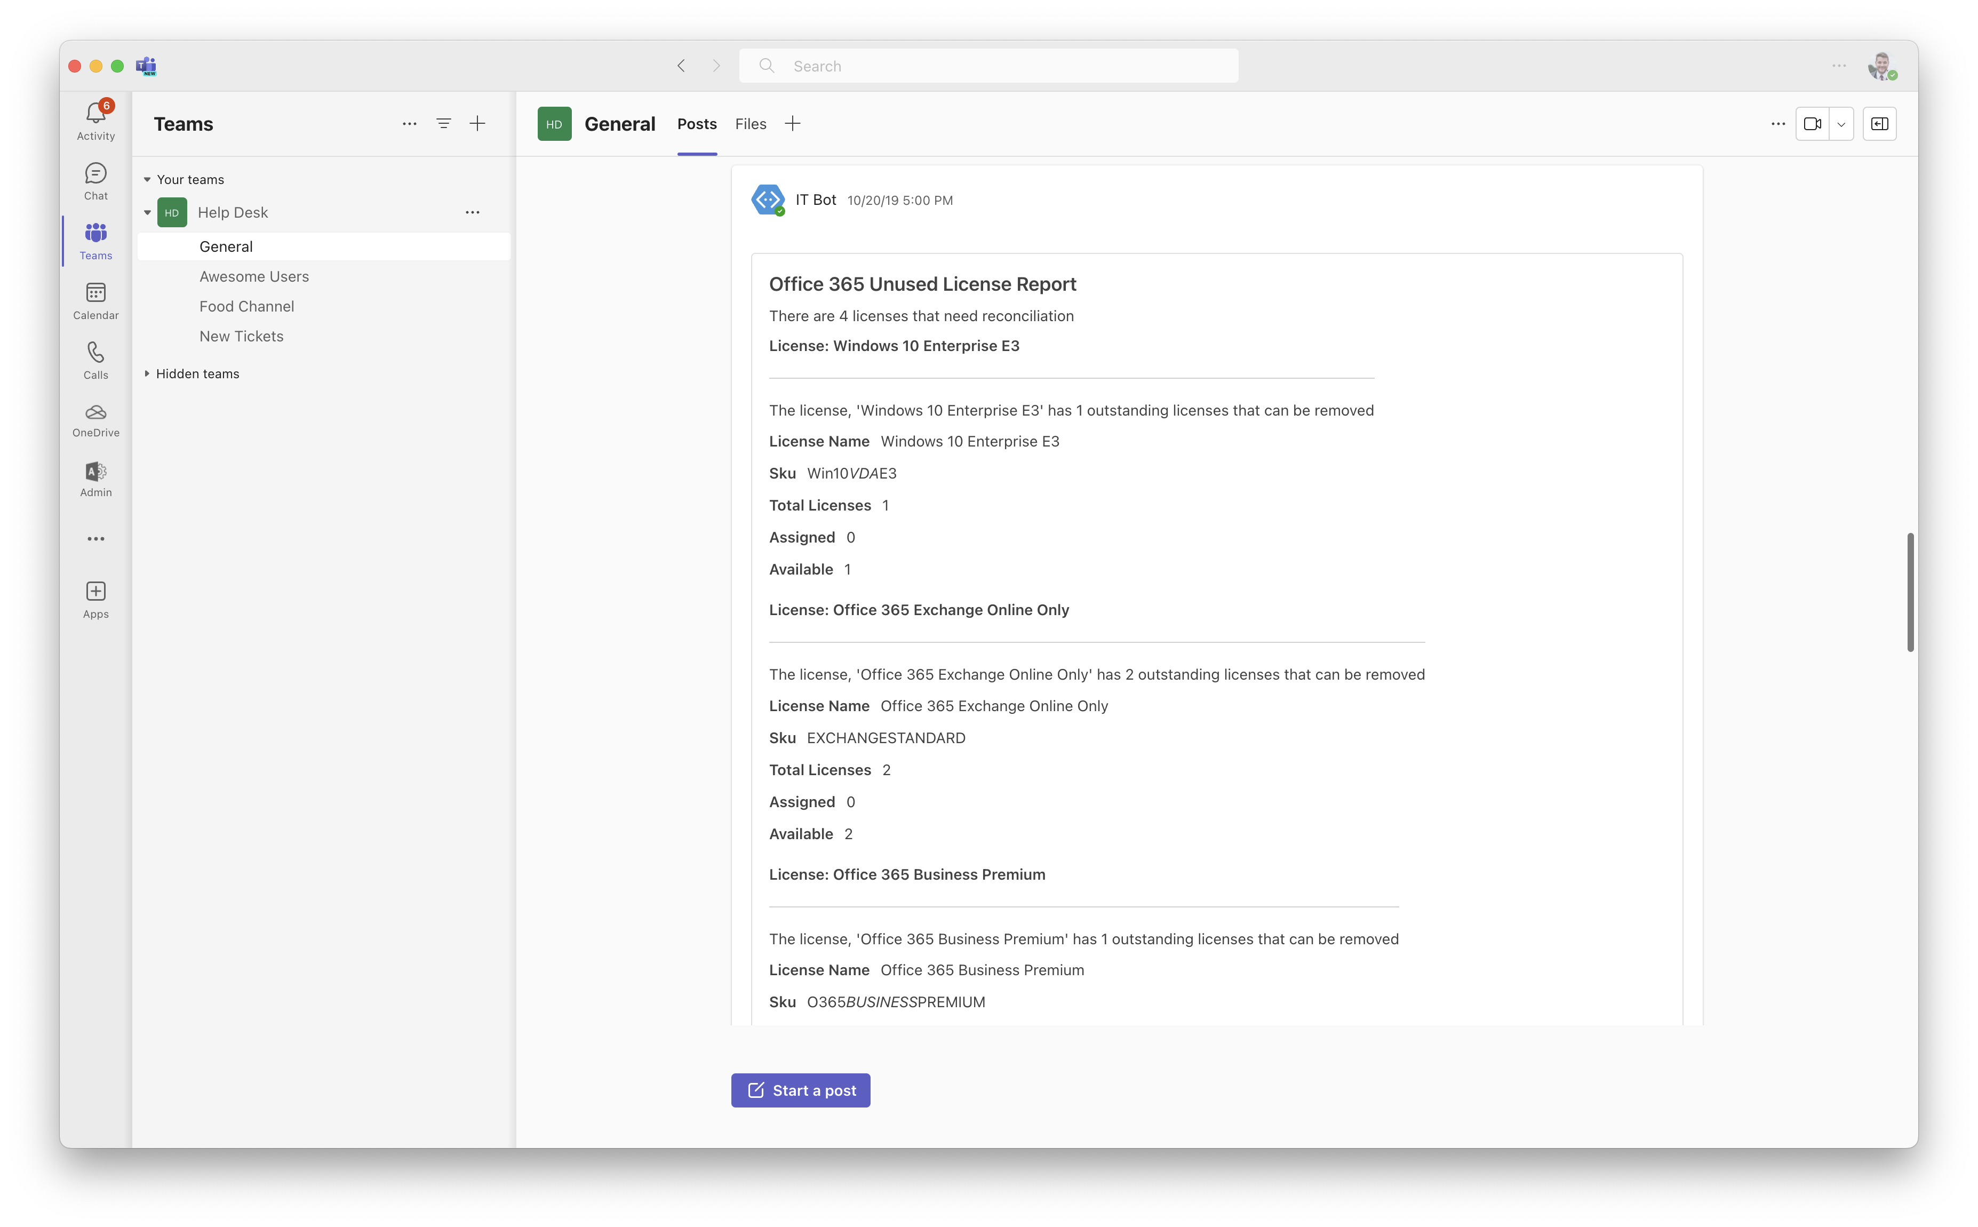The height and width of the screenshot is (1227, 1978).
Task: Select the Teams sidebar icon
Action: coord(95,242)
